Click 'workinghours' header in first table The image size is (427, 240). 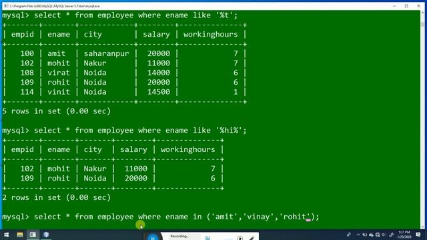coord(211,34)
